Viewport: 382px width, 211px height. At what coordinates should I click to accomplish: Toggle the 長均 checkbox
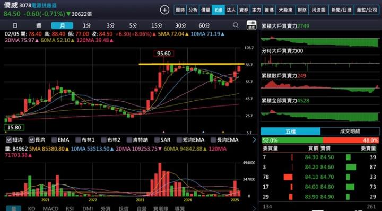(32, 139)
